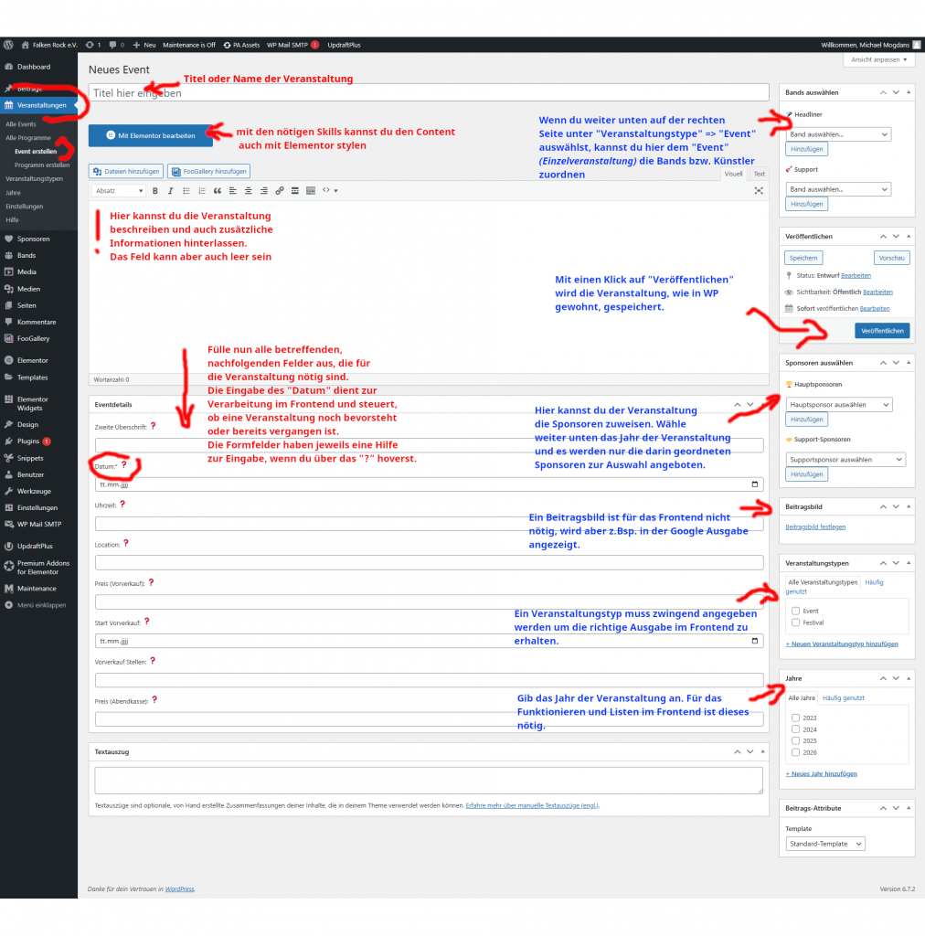Click the event title input field
925x936 pixels.
coord(429,92)
